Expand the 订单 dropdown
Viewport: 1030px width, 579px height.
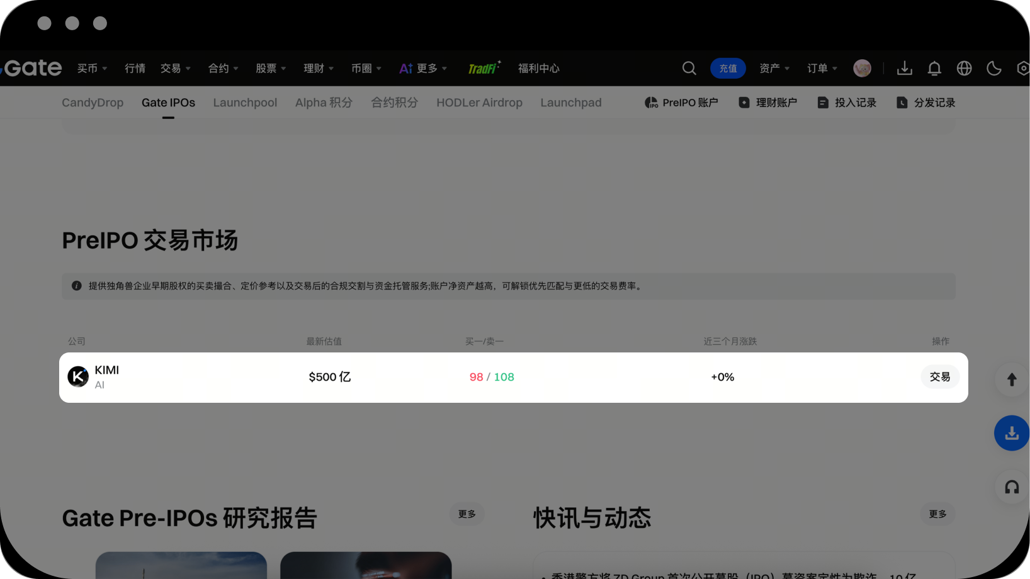pos(822,68)
